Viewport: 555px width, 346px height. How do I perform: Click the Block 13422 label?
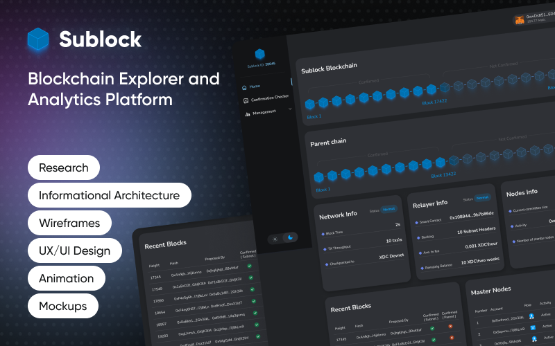click(x=443, y=175)
